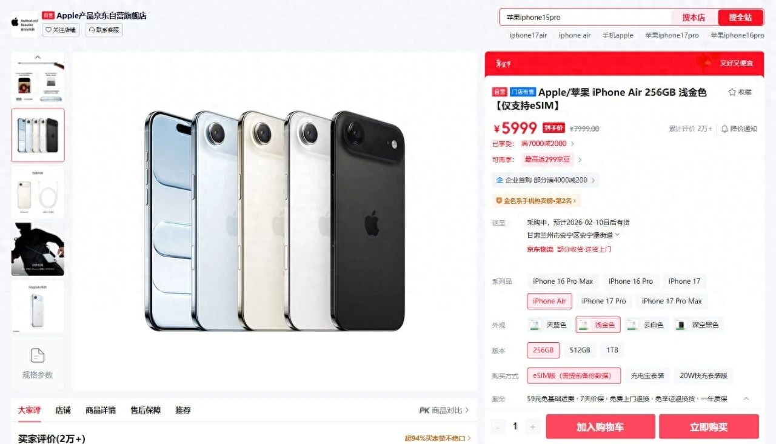This screenshot has width=776, height=444.
Task: Open the 售后保障 tab
Action: pyautogui.click(x=145, y=410)
